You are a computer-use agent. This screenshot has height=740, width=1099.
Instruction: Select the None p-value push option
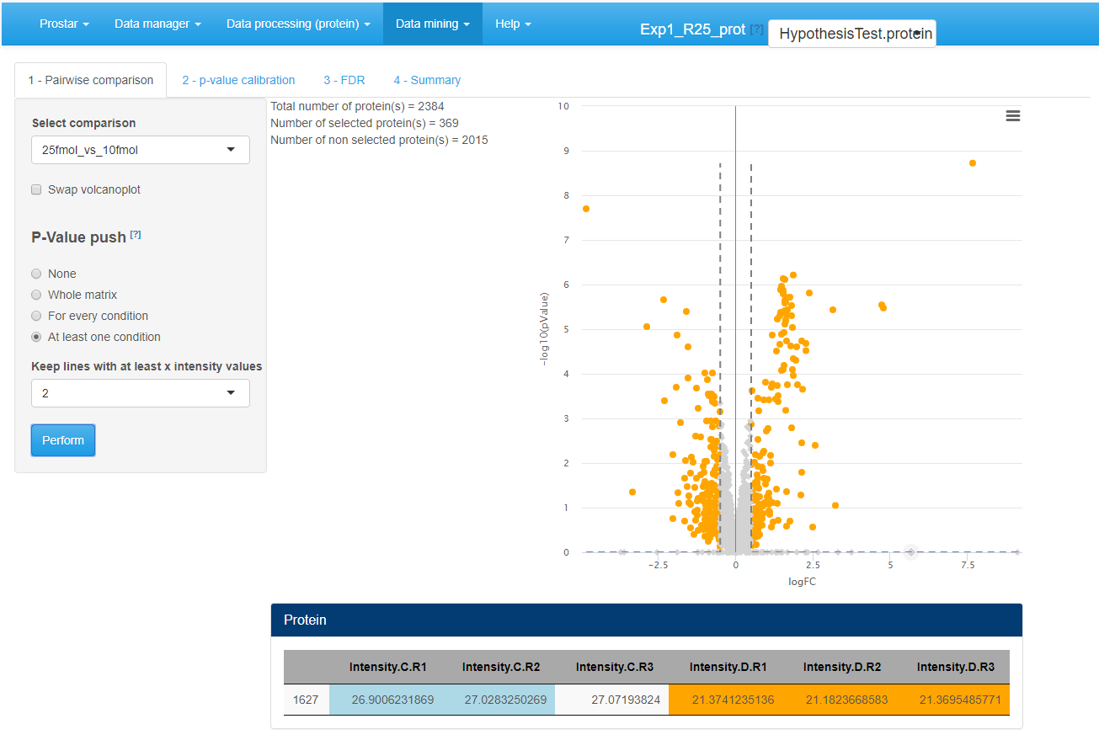(x=36, y=274)
